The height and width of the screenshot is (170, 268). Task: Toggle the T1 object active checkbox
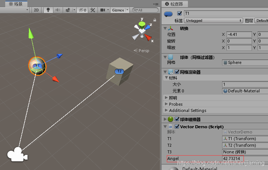click(179, 13)
